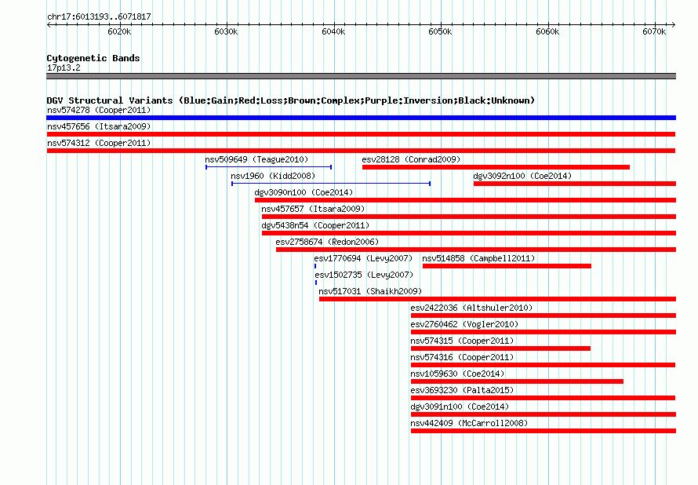Click the nsv574312 (Cooper2011) label

(x=99, y=143)
